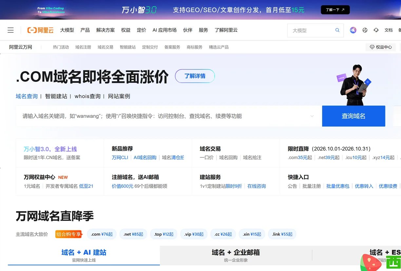This screenshot has width=401, height=271.
Task: Click the 域名抢注 link
Action: (252, 157)
